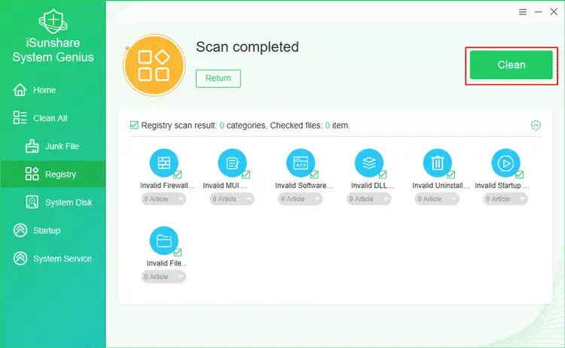Click the Invalid Startup play icon

click(x=505, y=163)
